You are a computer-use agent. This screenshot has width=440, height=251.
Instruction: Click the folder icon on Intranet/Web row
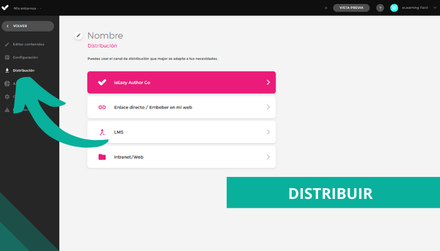[x=102, y=157]
